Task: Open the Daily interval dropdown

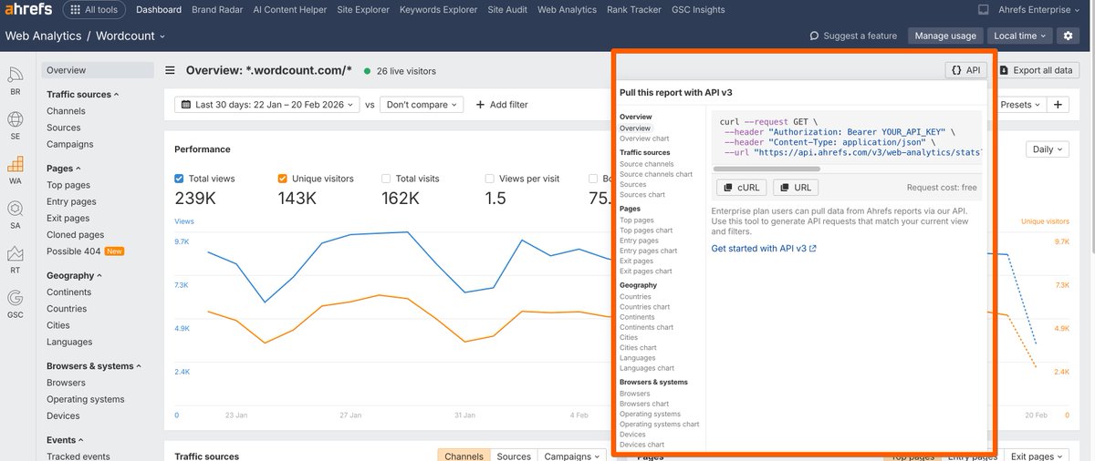Action: (1046, 149)
